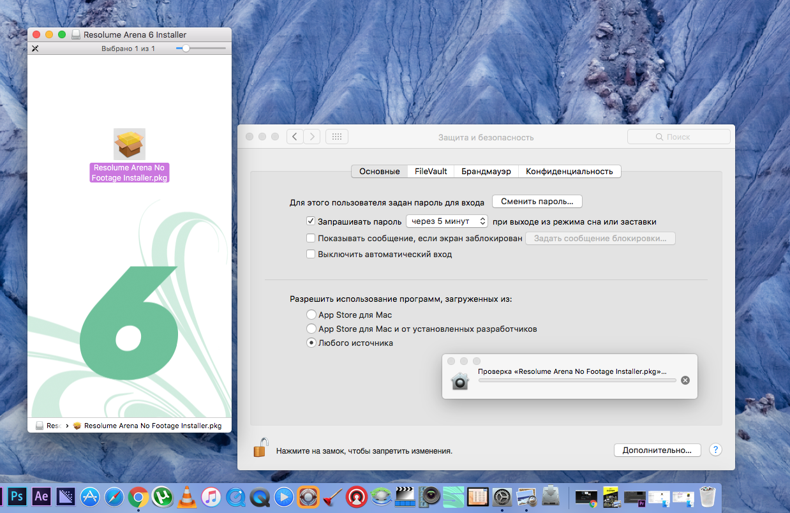Cancel the package verification progress
The height and width of the screenshot is (513, 790).
tap(685, 380)
